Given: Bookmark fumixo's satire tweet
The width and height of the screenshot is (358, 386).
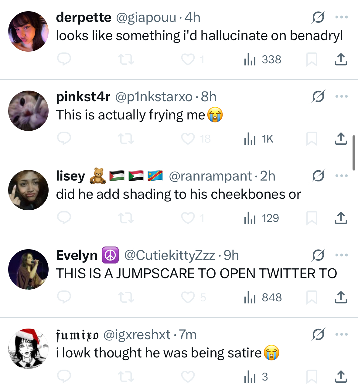Looking at the screenshot, I should 312,377.
